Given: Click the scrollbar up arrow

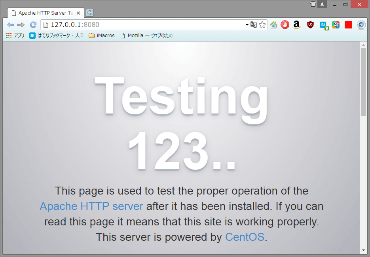Looking at the screenshot, I should coord(363,45).
